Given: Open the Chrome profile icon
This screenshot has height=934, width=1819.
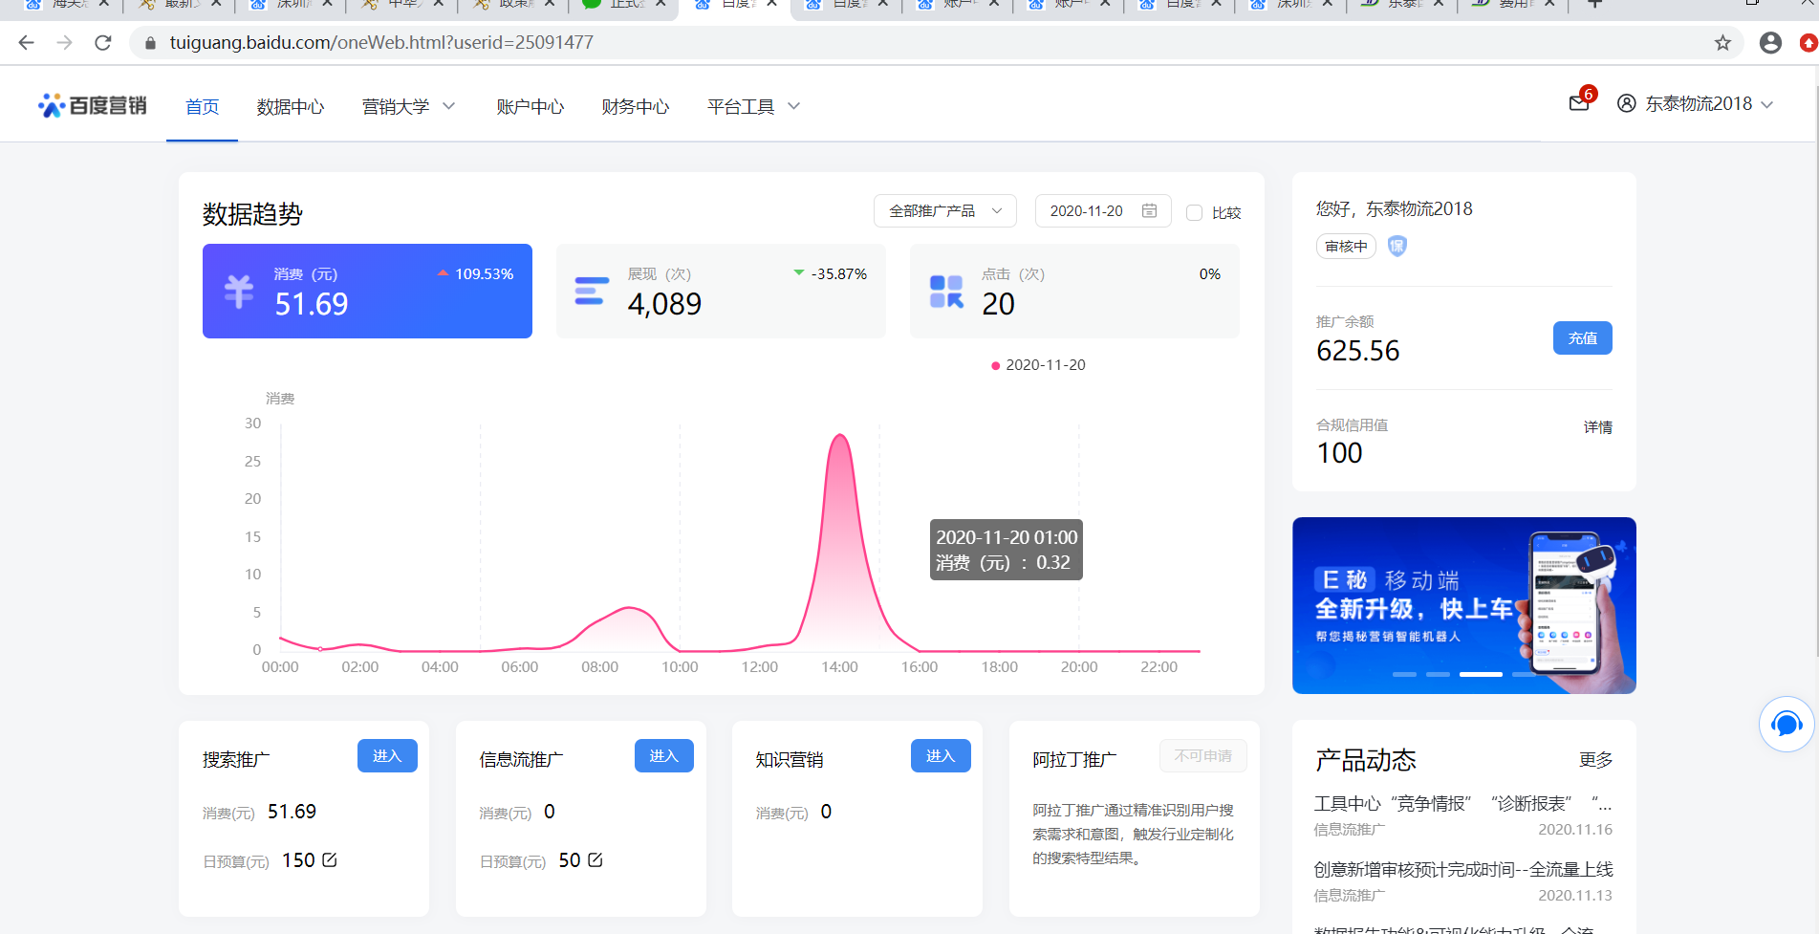Looking at the screenshot, I should 1770,42.
